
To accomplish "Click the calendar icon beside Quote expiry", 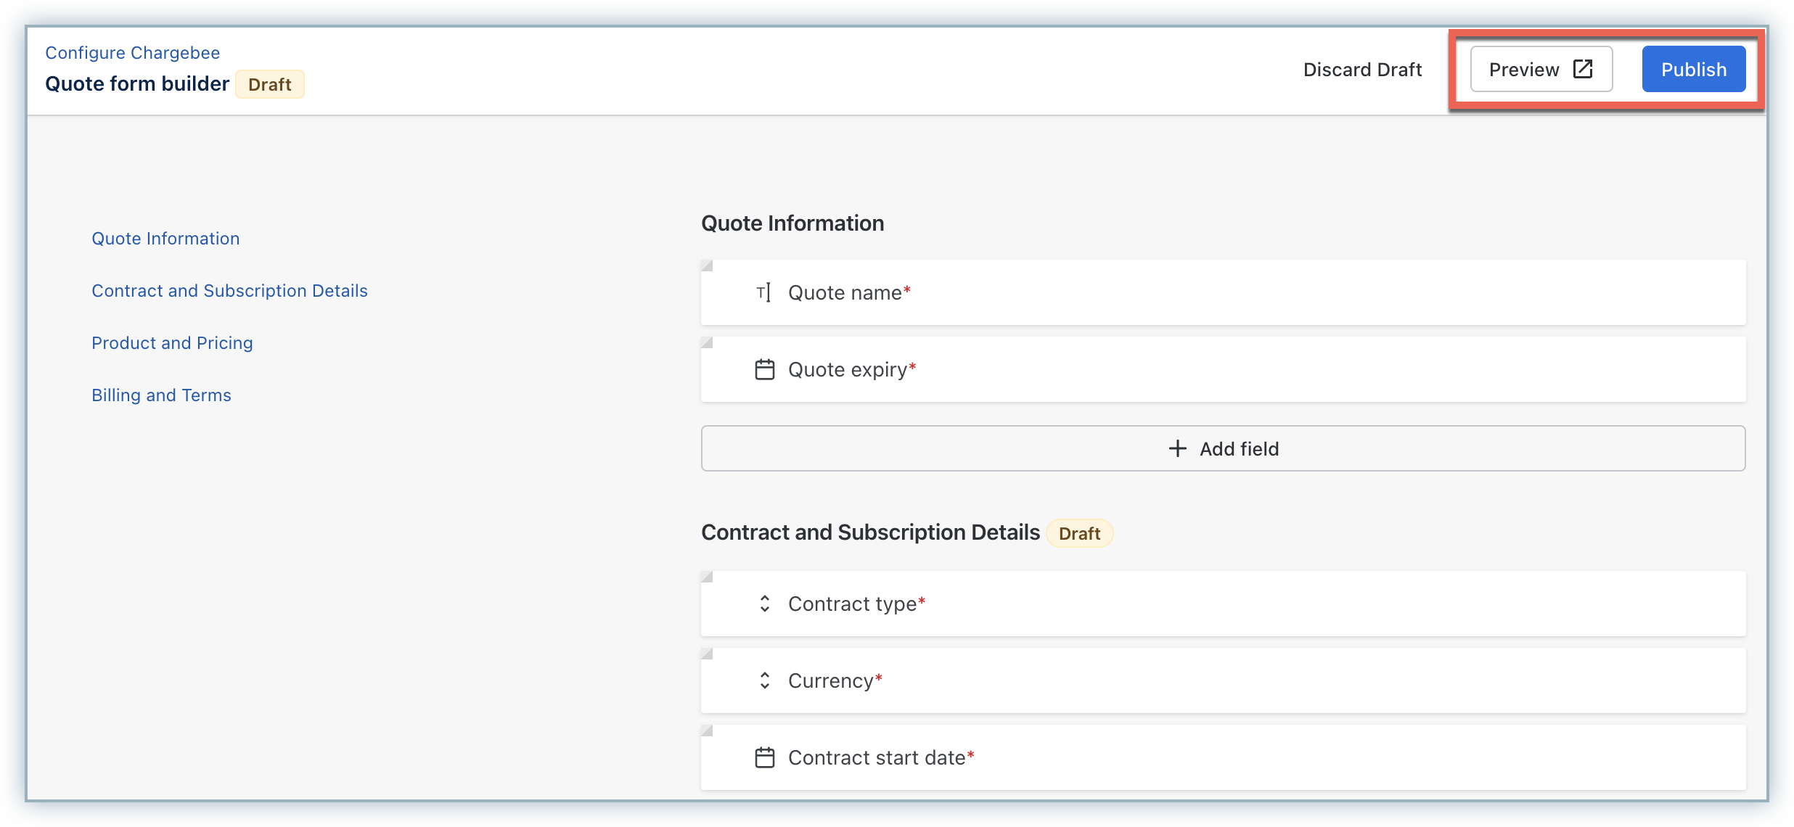I will (x=764, y=369).
